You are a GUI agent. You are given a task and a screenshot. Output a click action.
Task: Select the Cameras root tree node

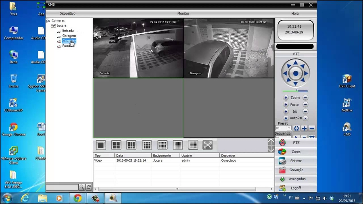click(58, 21)
